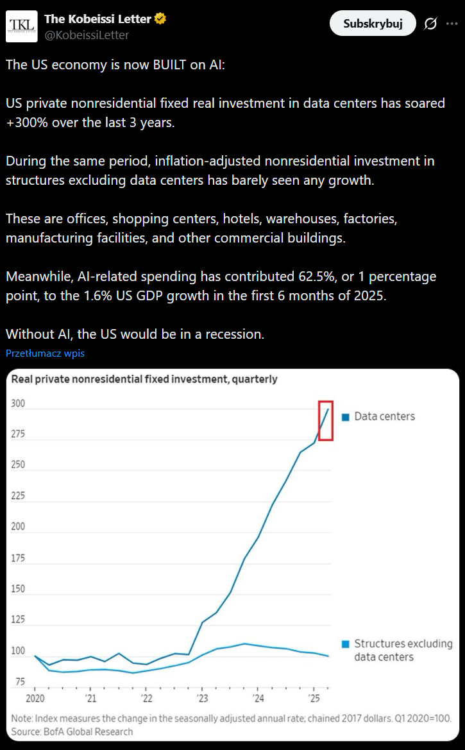The image size is (465, 750).
Task: Click the 300 y-axis value
Action: 19,403
